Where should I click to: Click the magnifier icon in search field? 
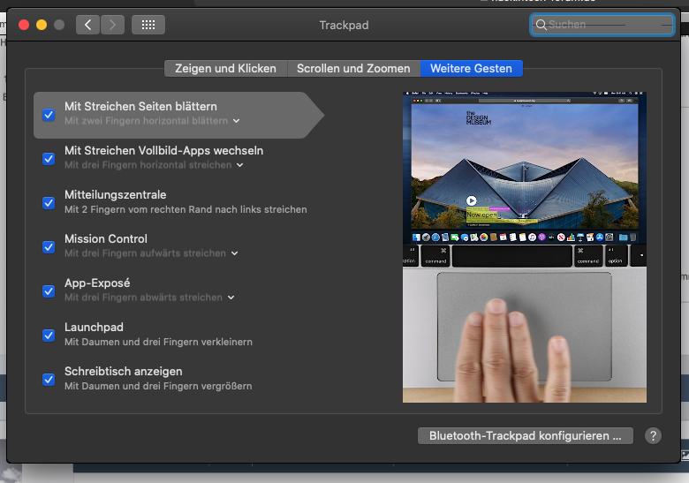coord(541,25)
